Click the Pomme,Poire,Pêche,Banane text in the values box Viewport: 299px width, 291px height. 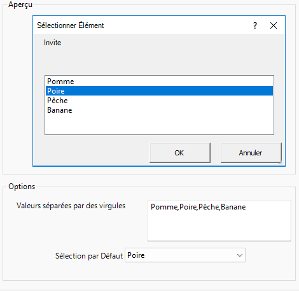pyautogui.click(x=198, y=207)
